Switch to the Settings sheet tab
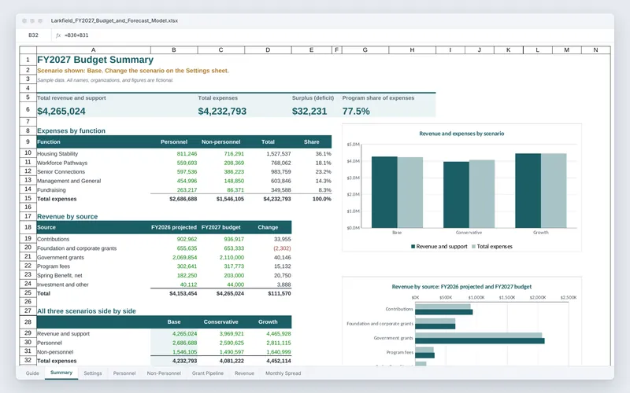This screenshot has width=630, height=393. (x=92, y=373)
